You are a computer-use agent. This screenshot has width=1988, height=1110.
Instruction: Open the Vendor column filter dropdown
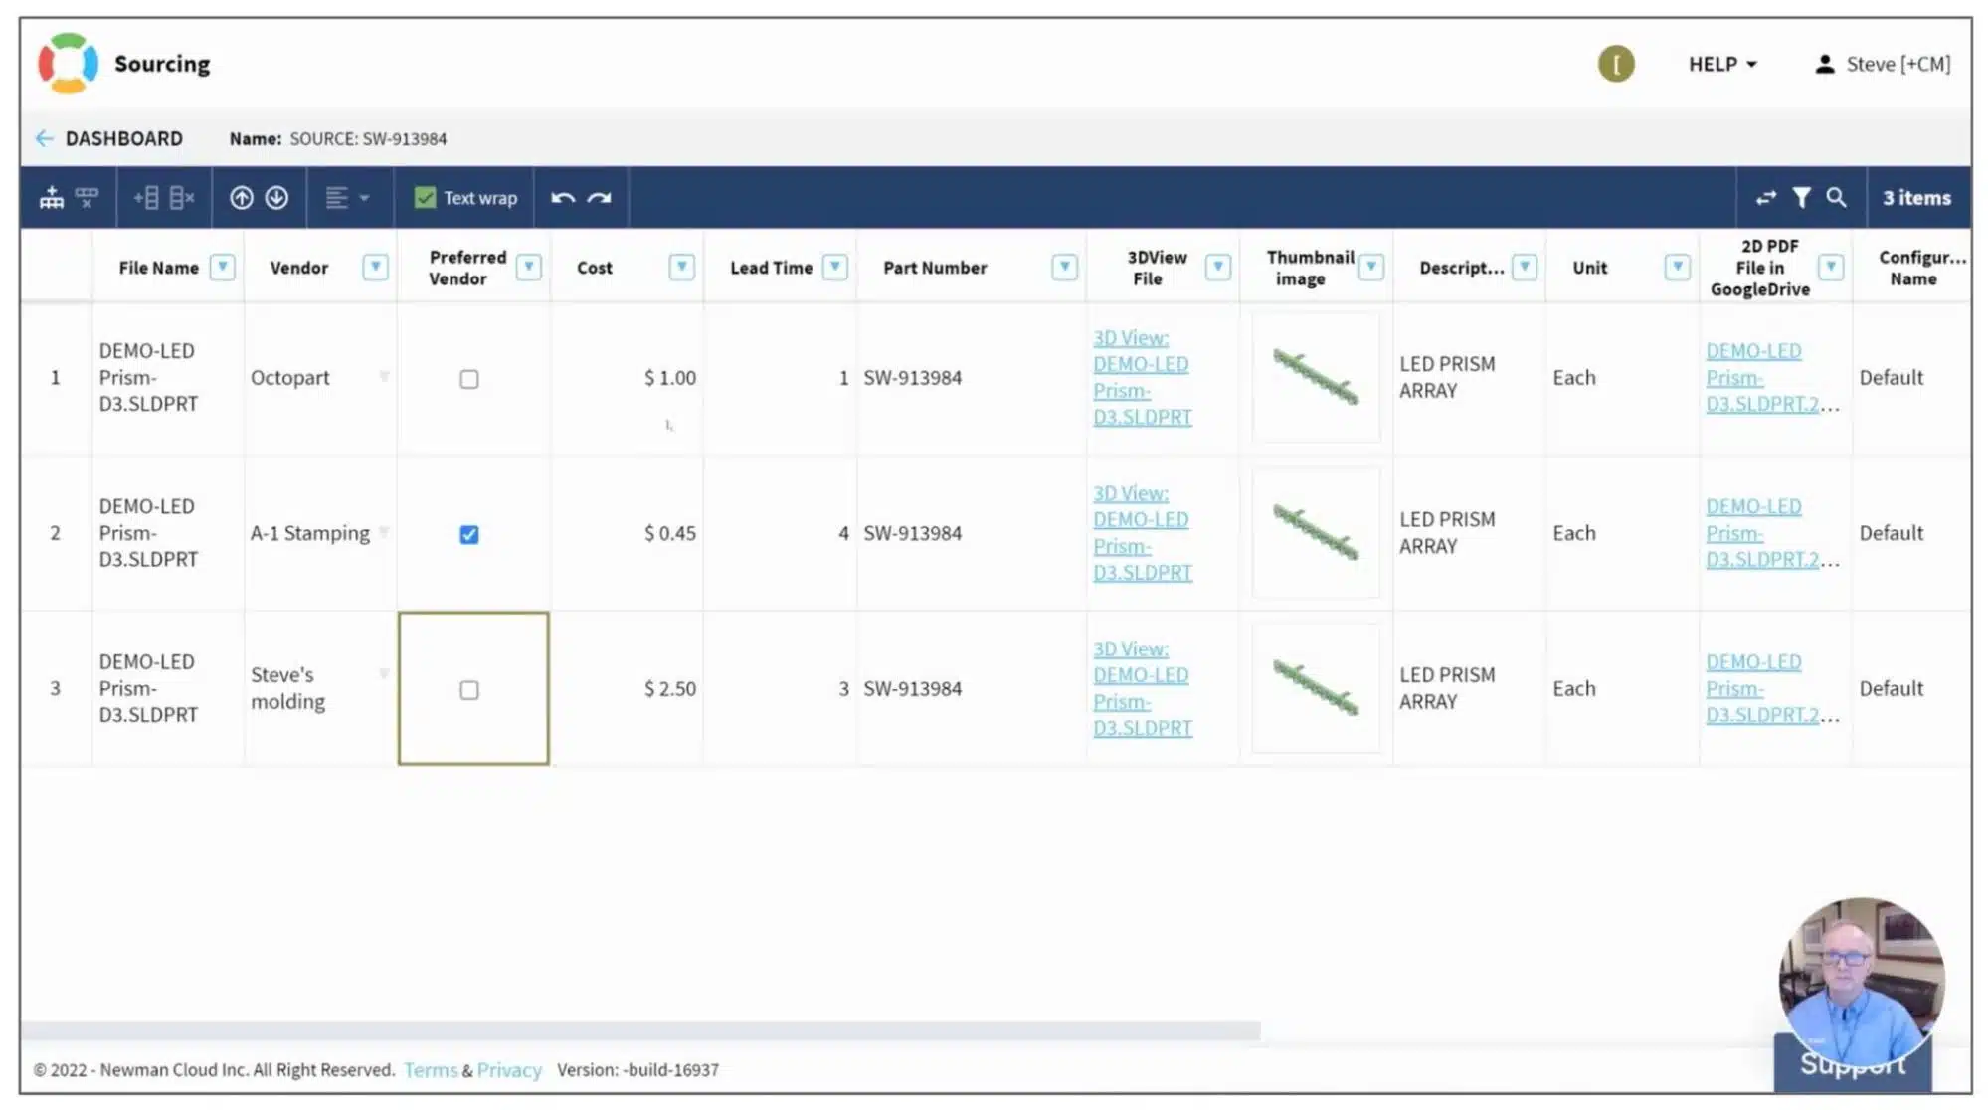[x=375, y=267]
